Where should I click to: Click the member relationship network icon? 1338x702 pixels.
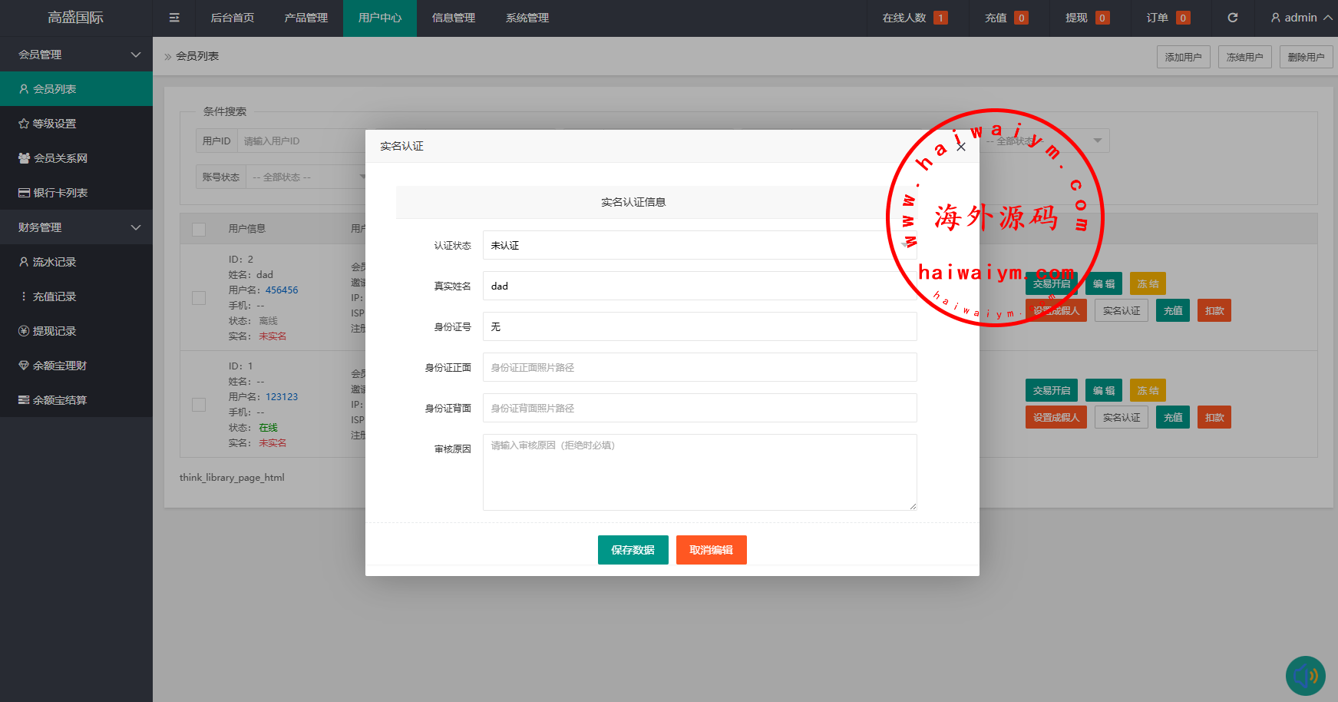24,158
